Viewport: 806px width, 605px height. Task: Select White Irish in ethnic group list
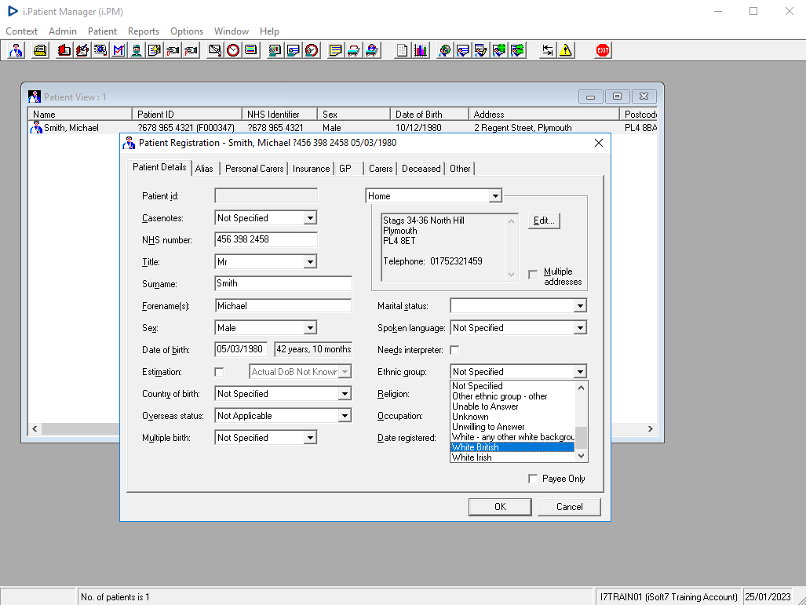coord(512,457)
